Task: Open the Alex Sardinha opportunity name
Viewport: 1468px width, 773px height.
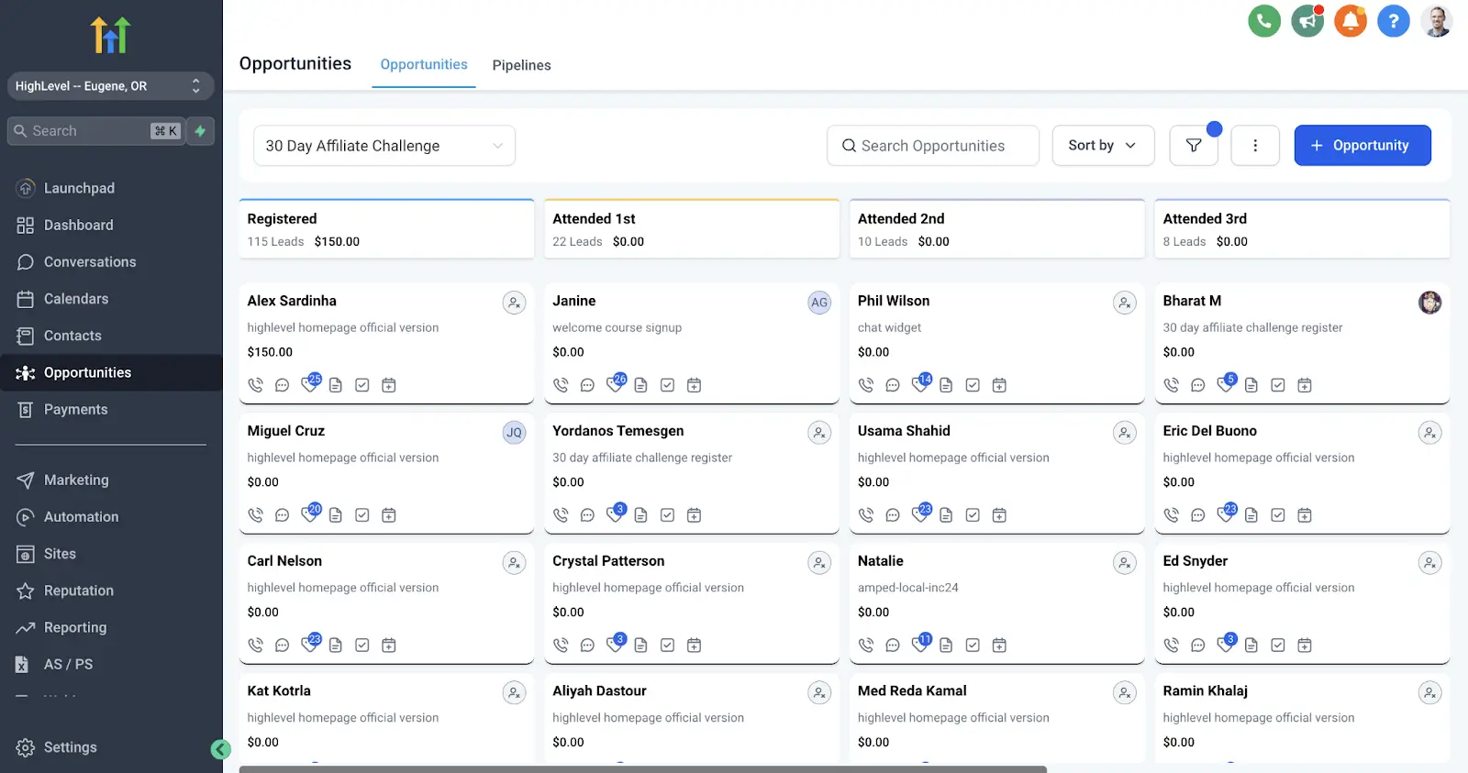Action: click(x=292, y=301)
